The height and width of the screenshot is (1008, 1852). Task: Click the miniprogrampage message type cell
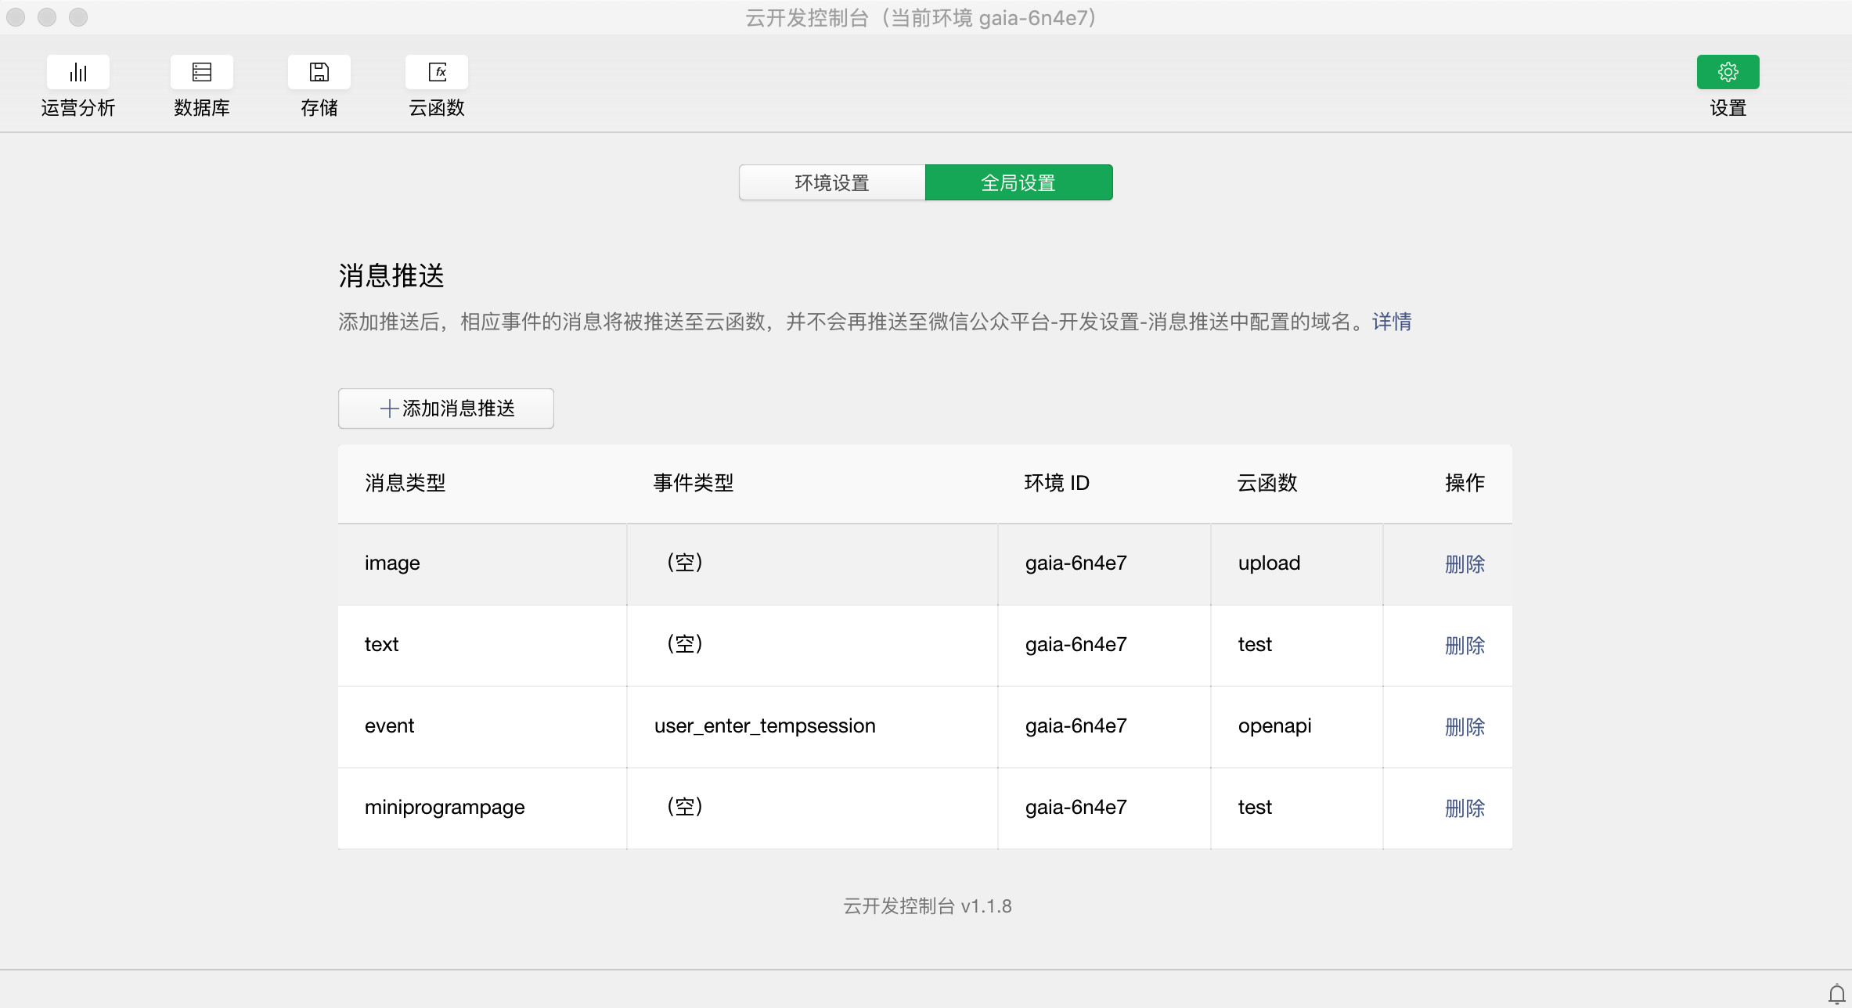(x=445, y=808)
